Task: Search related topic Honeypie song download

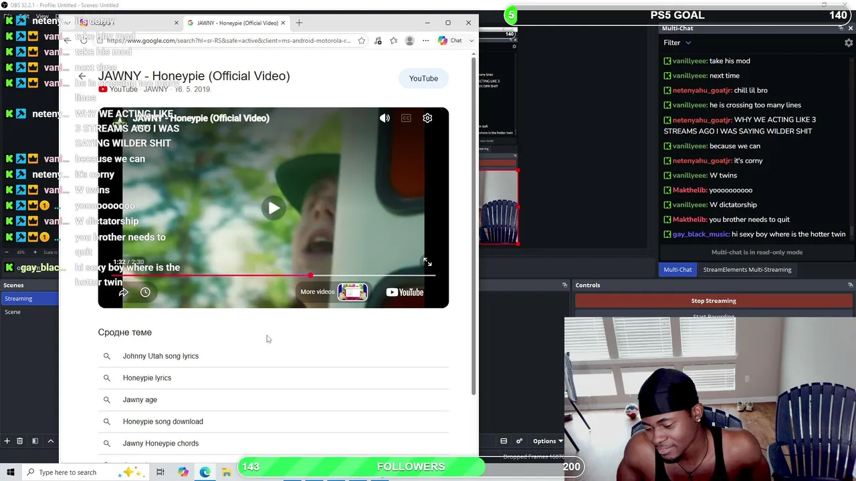Action: coord(274,422)
